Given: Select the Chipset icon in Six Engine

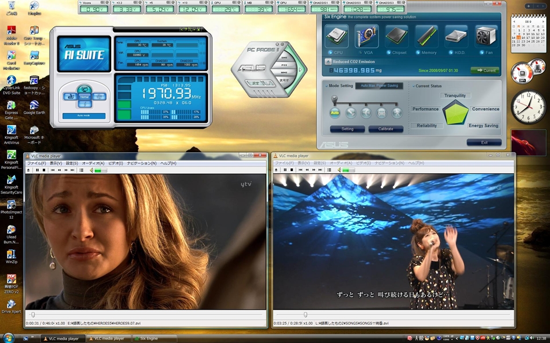Looking at the screenshot, I should pos(396,36).
